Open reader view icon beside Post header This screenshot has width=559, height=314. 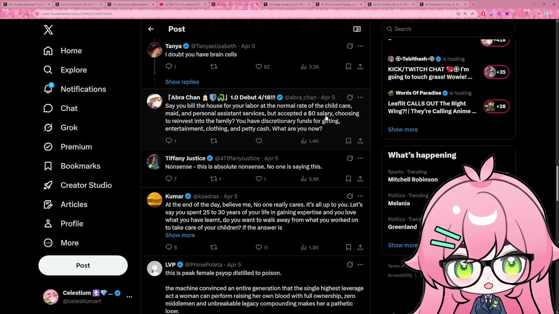(x=357, y=29)
